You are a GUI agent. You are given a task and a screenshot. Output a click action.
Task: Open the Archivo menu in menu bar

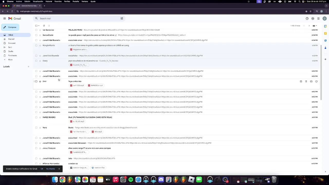[x=19, y=1]
